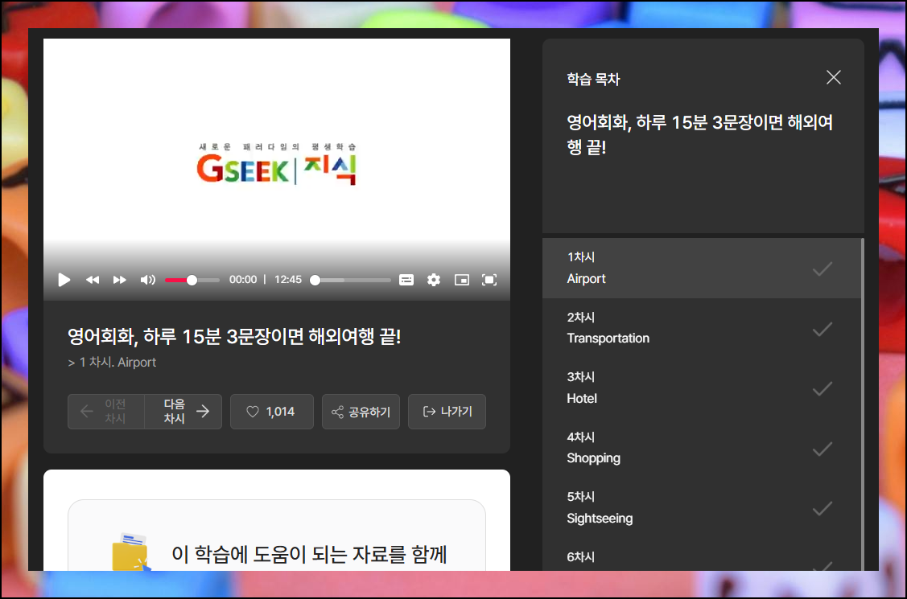This screenshot has height=599, width=907.
Task: Fast-forward the video
Action: [120, 280]
